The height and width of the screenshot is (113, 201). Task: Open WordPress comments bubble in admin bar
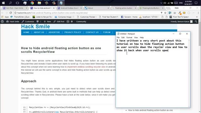(39, 22)
